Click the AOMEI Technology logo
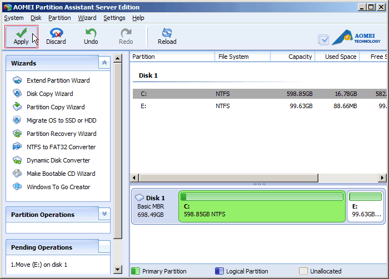 point(356,37)
